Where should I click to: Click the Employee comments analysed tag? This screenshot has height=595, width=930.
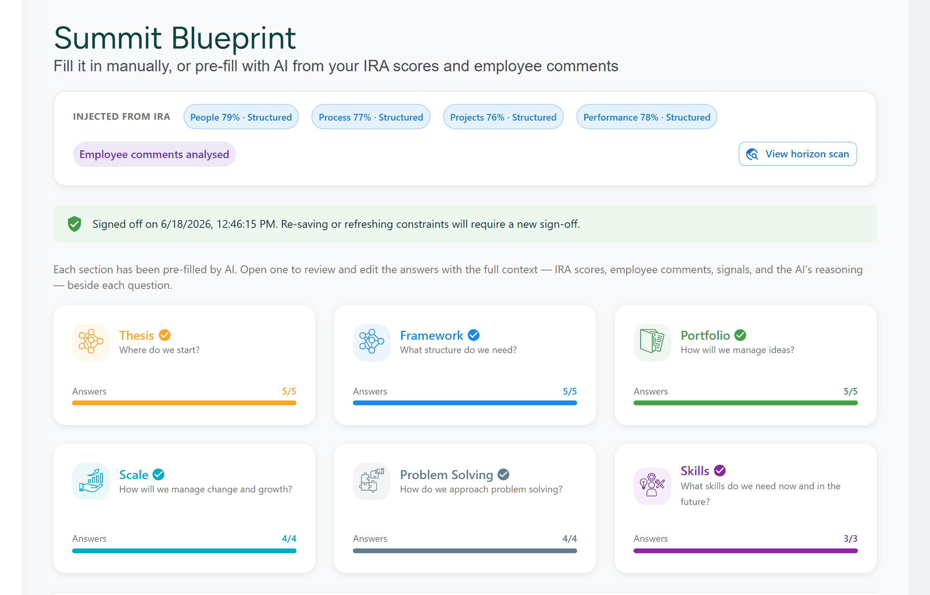pos(154,154)
